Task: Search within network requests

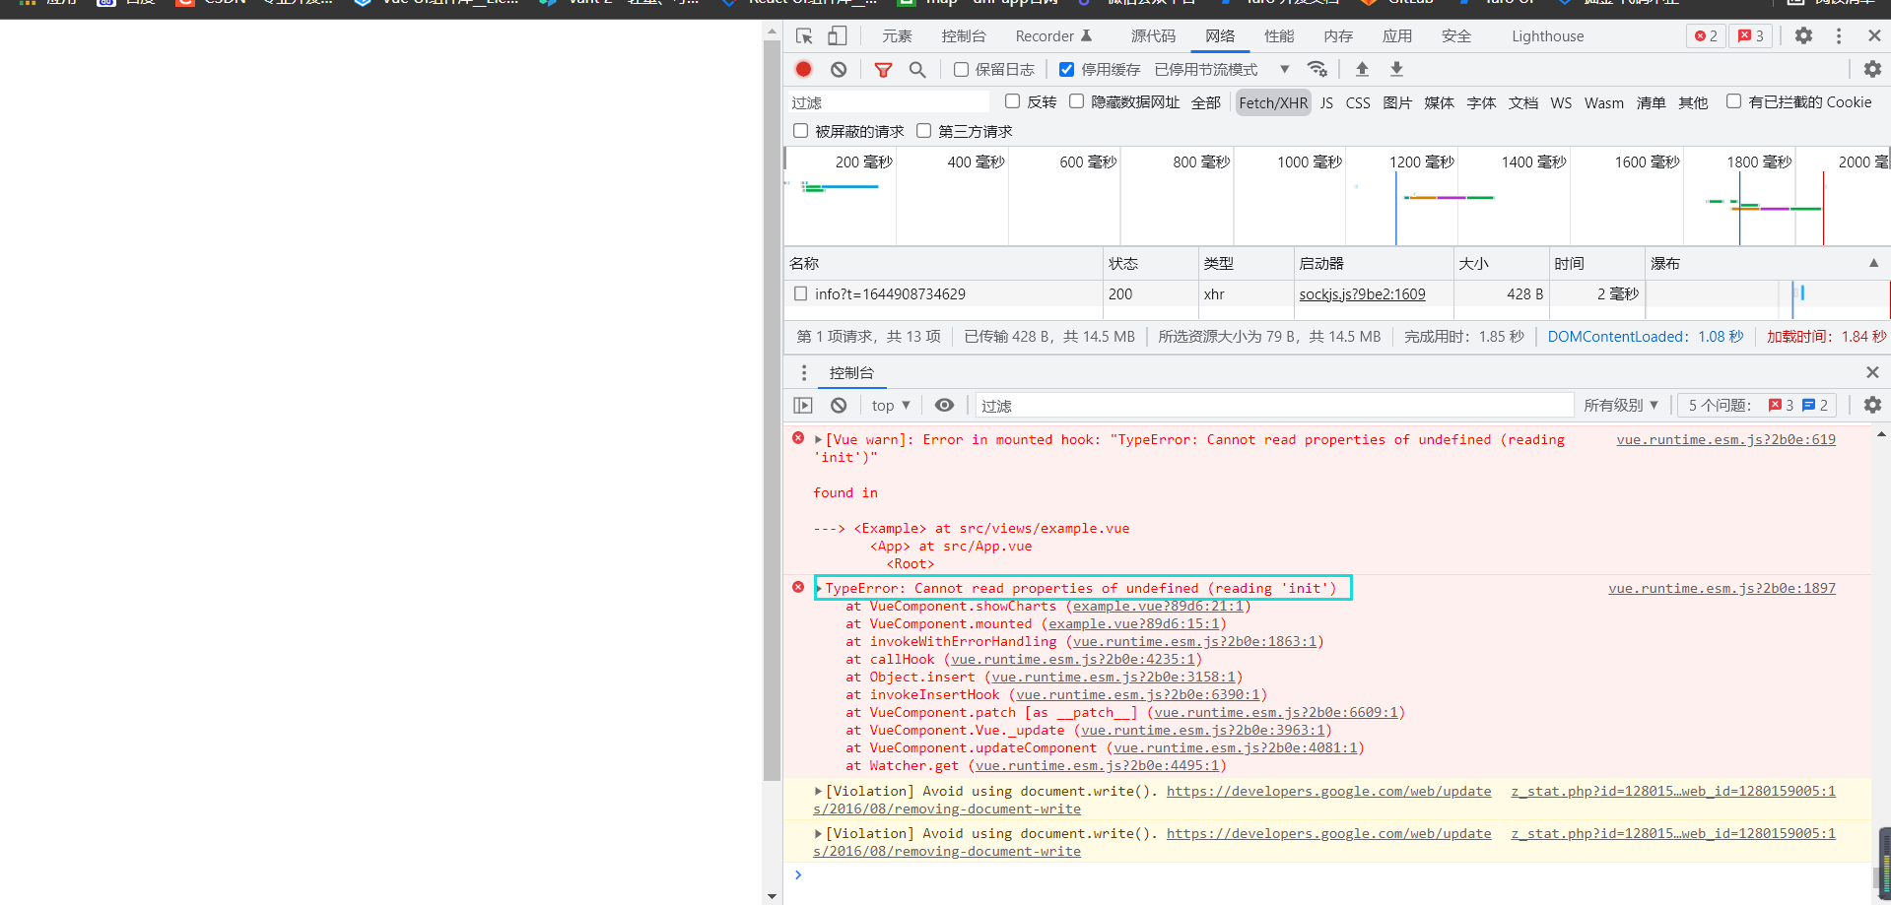Action: 917,69
